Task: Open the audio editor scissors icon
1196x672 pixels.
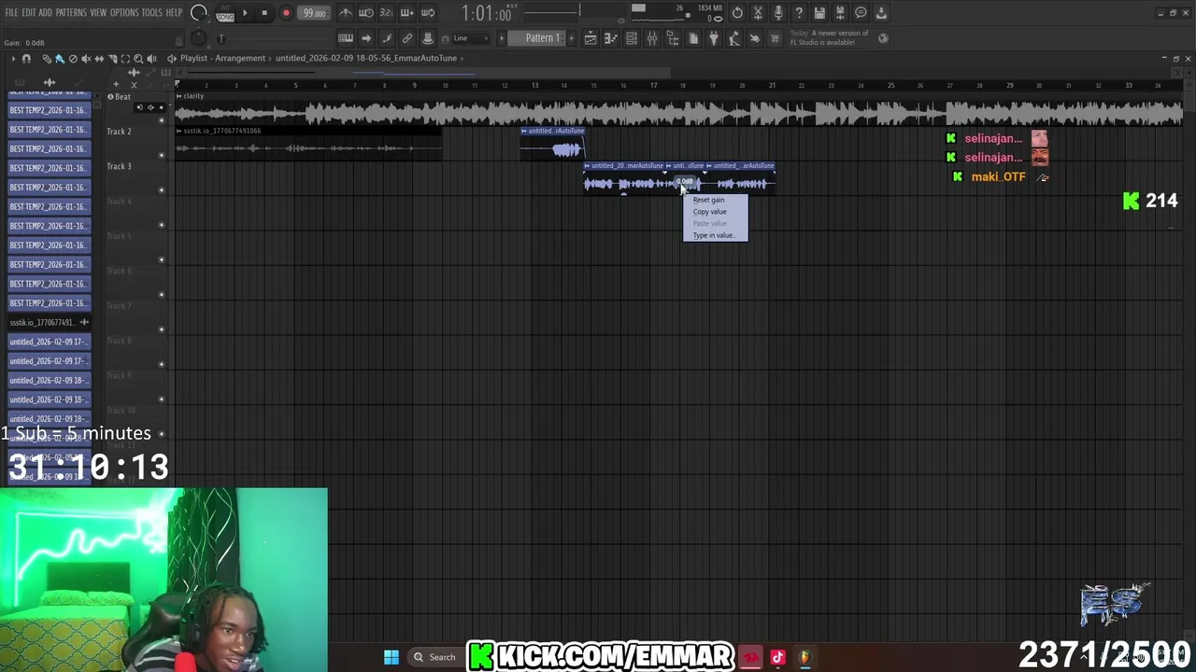Action: click(x=758, y=13)
